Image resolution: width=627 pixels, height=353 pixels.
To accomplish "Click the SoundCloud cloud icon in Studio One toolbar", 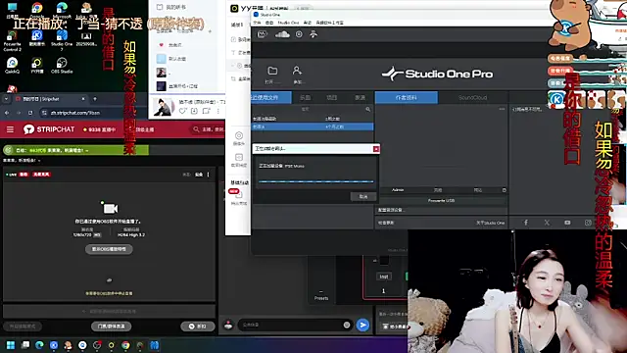I will tap(282, 34).
